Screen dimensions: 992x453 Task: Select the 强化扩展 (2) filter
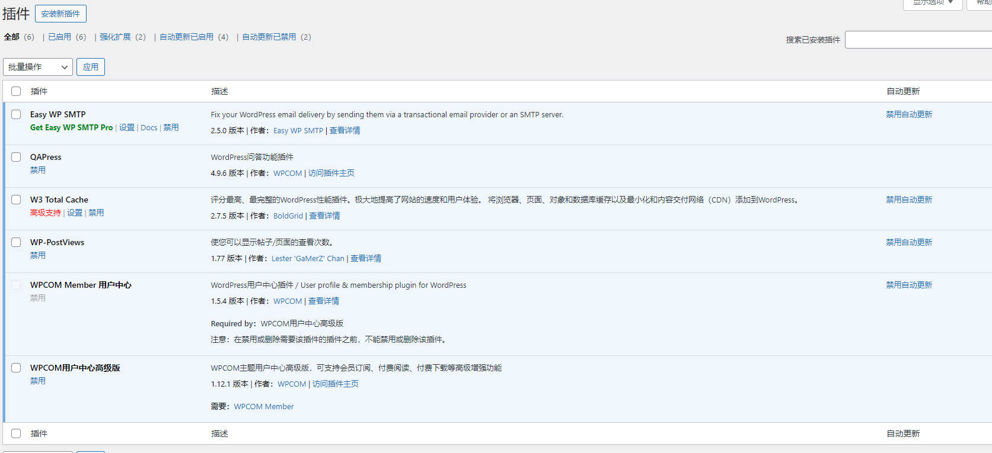click(123, 37)
